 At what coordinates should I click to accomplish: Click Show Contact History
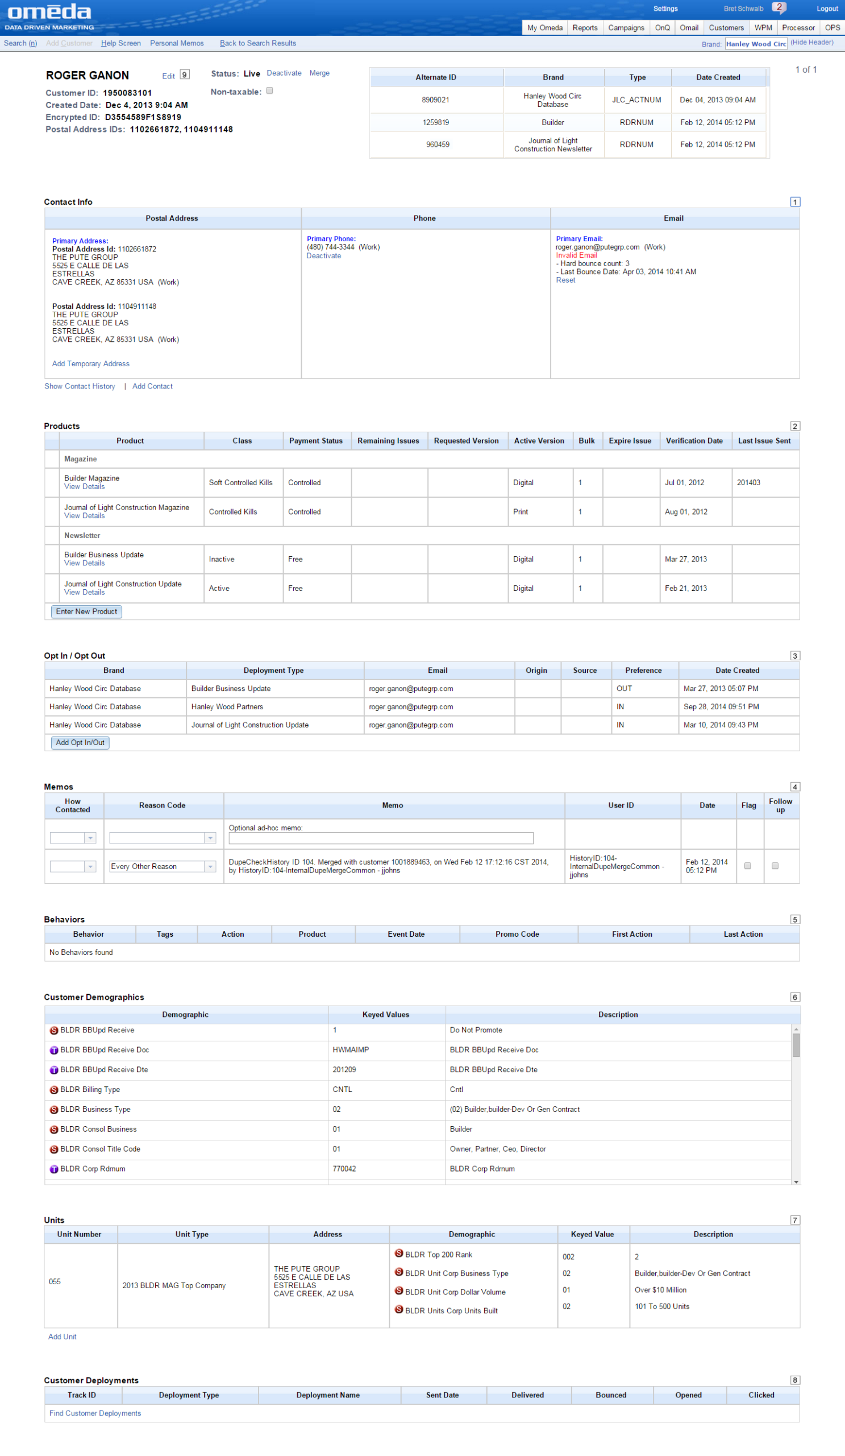tap(80, 387)
